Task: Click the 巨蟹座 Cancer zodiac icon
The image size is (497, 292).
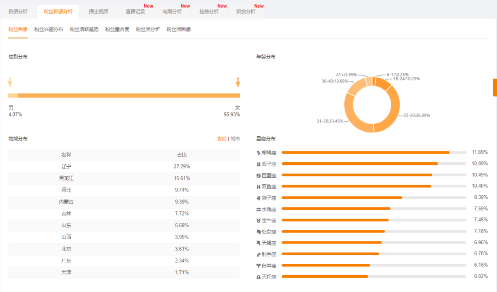Action: (258, 175)
